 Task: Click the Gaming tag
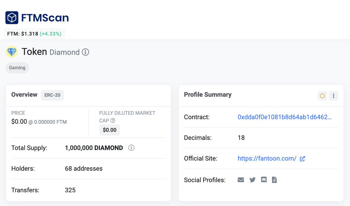point(17,68)
